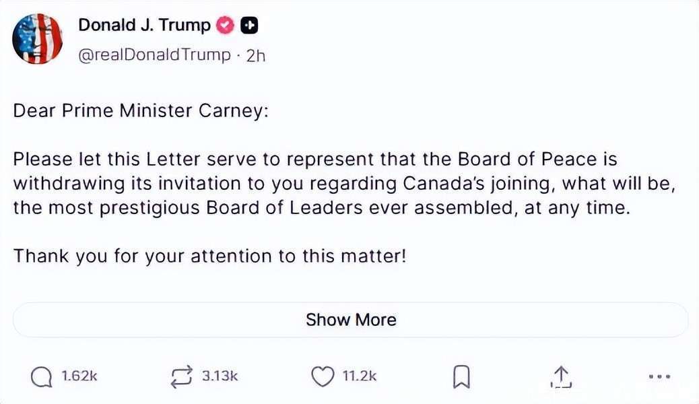Click the share upload arrow icon
The height and width of the screenshot is (404, 699).
[x=560, y=377]
